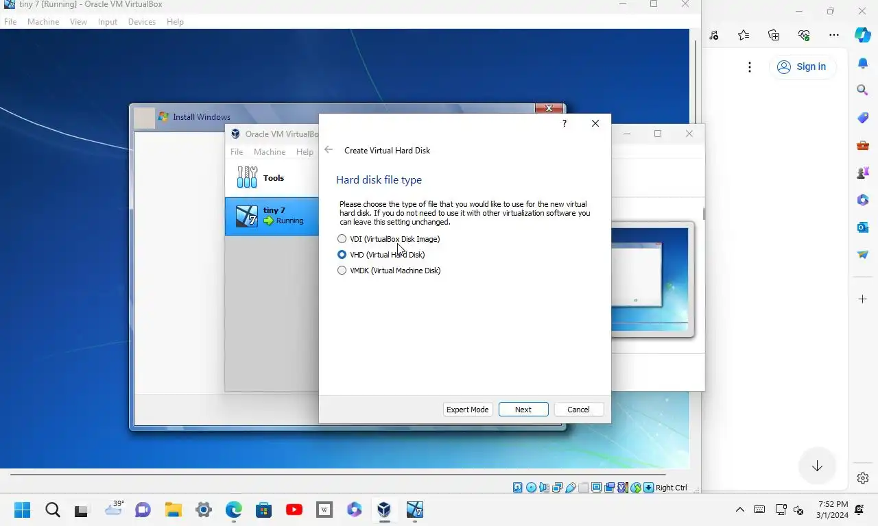Select the VDI (VirtualBox Disk Image) option
The width and height of the screenshot is (878, 526).
pos(388,239)
